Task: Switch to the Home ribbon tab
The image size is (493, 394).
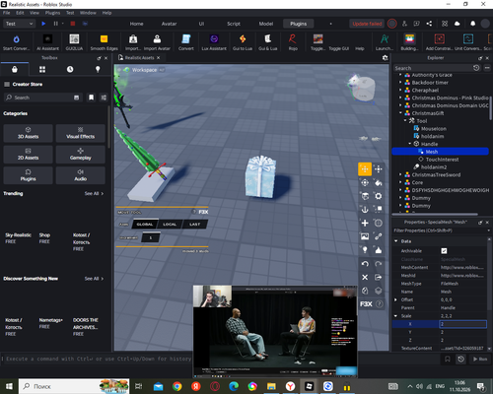Action: [136, 24]
